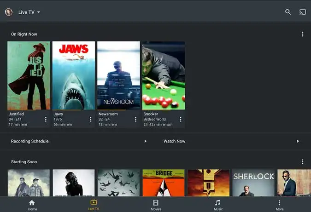The image size is (311, 212).
Task: Click the Newsroom title text
Action: click(108, 114)
